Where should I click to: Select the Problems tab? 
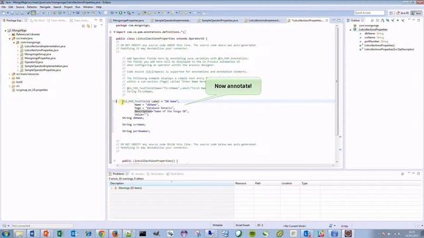point(119,174)
